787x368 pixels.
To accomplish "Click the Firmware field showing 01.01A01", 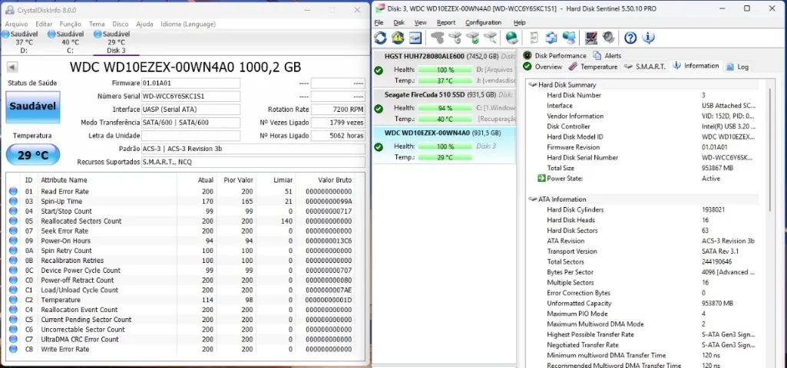I will [190, 84].
